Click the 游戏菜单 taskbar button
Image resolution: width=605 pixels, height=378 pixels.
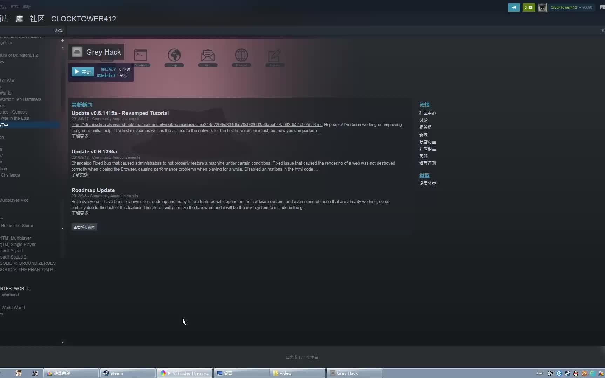click(x=71, y=373)
